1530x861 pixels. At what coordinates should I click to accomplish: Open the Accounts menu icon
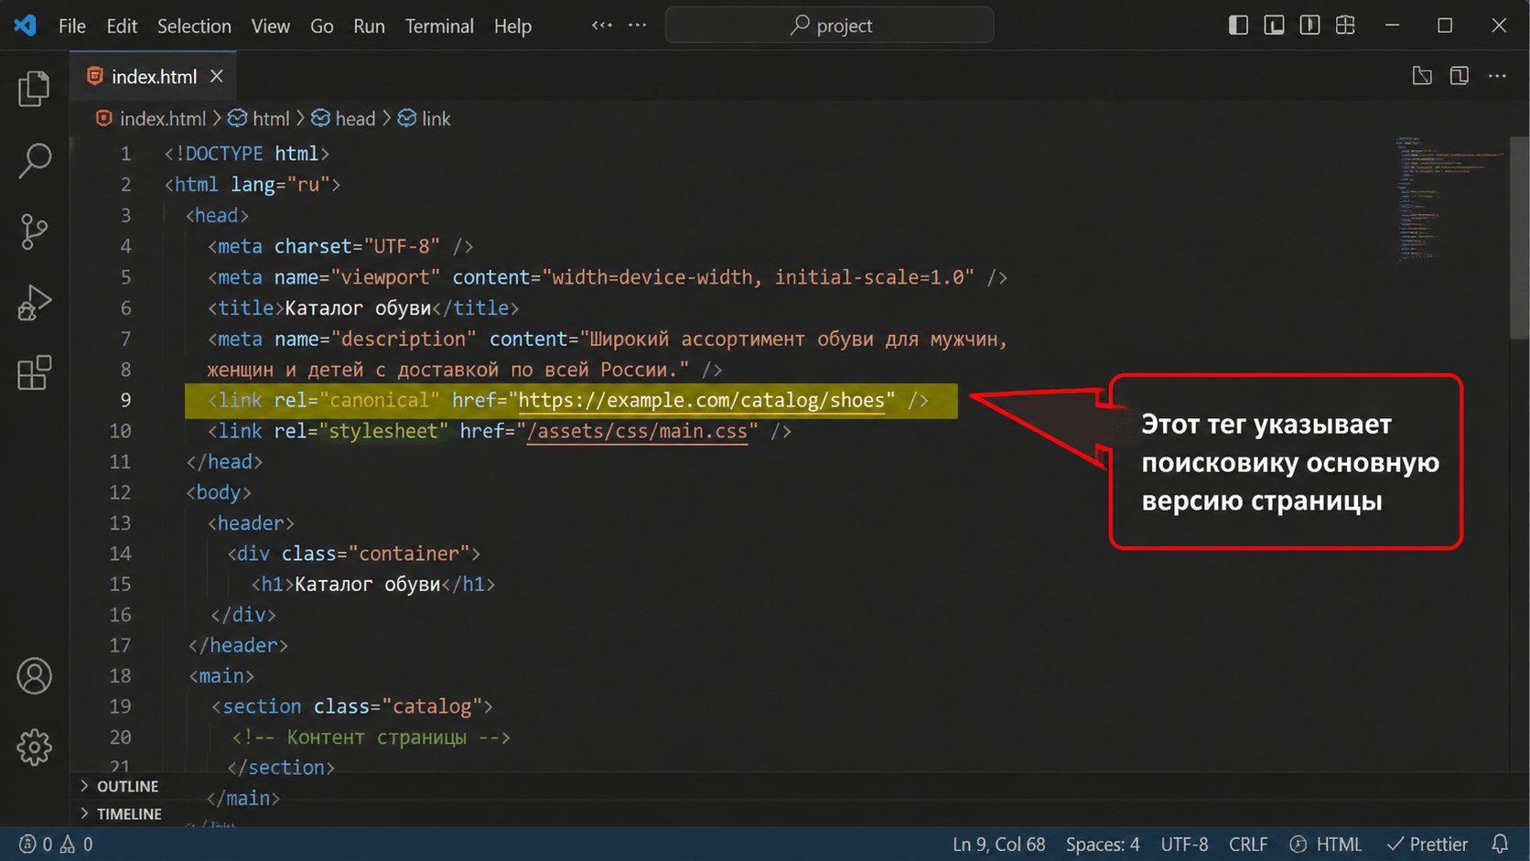pos(34,676)
